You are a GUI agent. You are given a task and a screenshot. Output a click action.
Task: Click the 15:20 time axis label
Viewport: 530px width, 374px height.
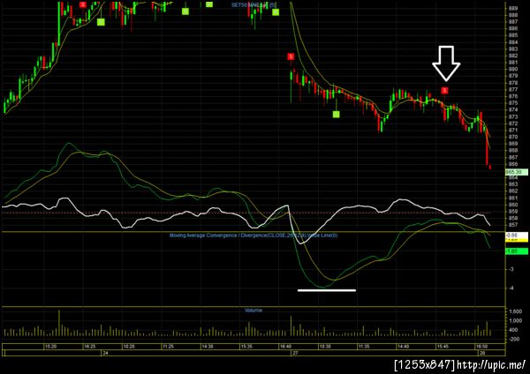(x=50, y=347)
